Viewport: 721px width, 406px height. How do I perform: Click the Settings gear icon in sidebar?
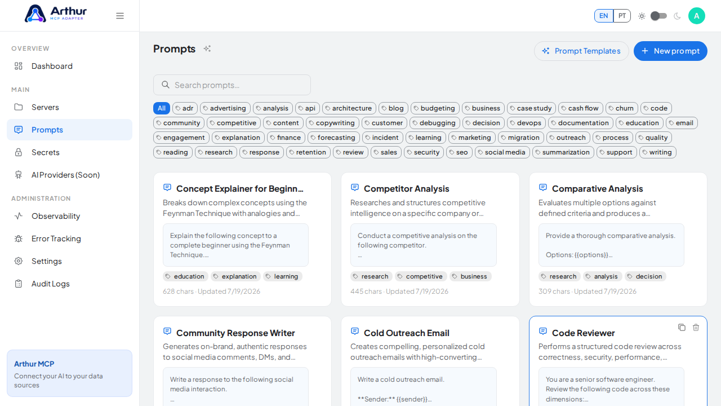(19, 261)
